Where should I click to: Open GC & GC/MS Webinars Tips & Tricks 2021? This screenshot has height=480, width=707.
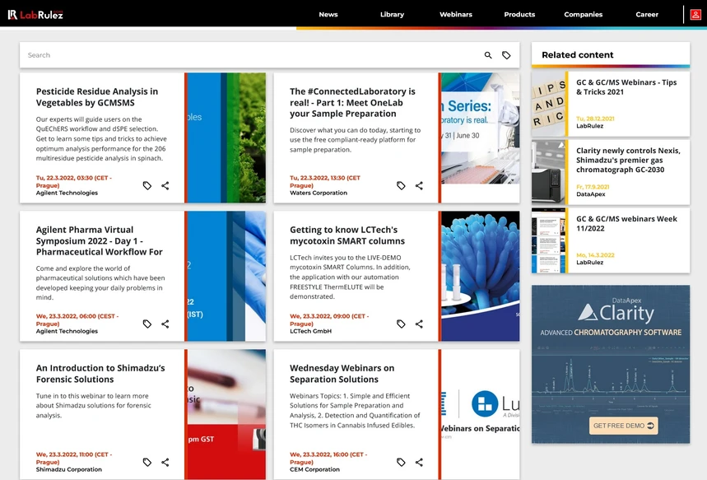626,87
